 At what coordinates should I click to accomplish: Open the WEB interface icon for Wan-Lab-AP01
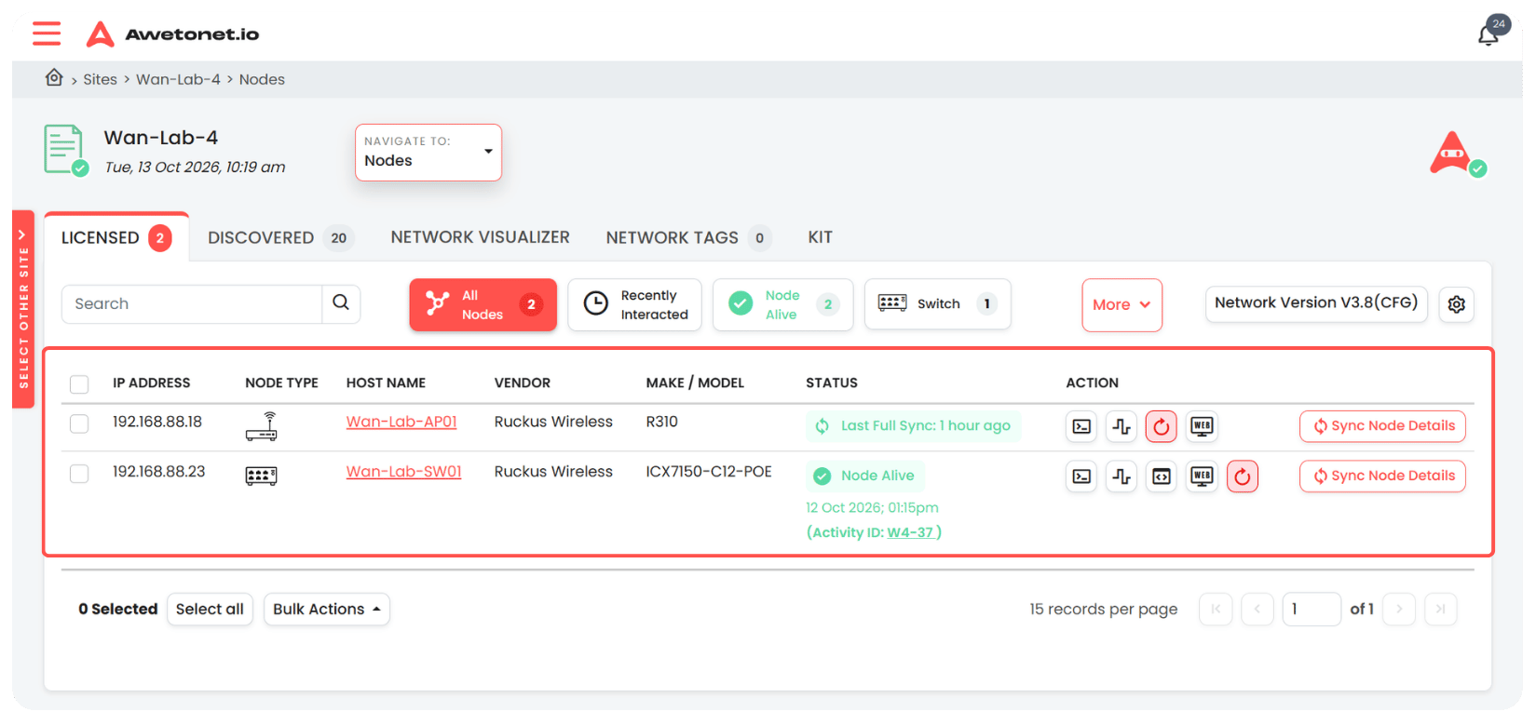coord(1203,426)
